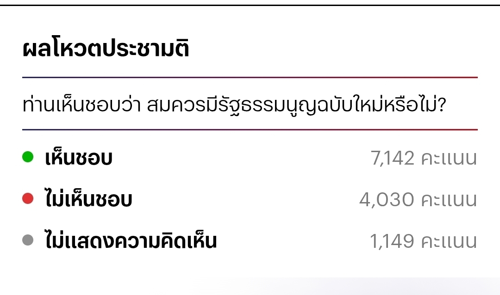Click the black border line at top

click(250, 5)
